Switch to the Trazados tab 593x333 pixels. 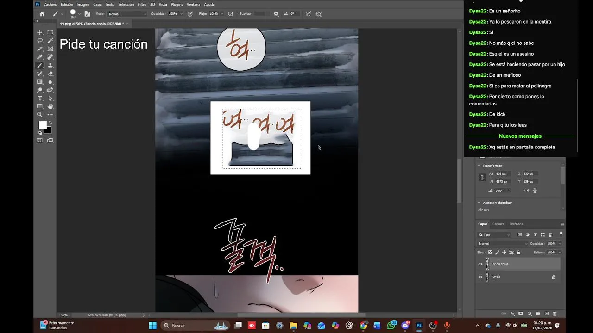(516, 224)
